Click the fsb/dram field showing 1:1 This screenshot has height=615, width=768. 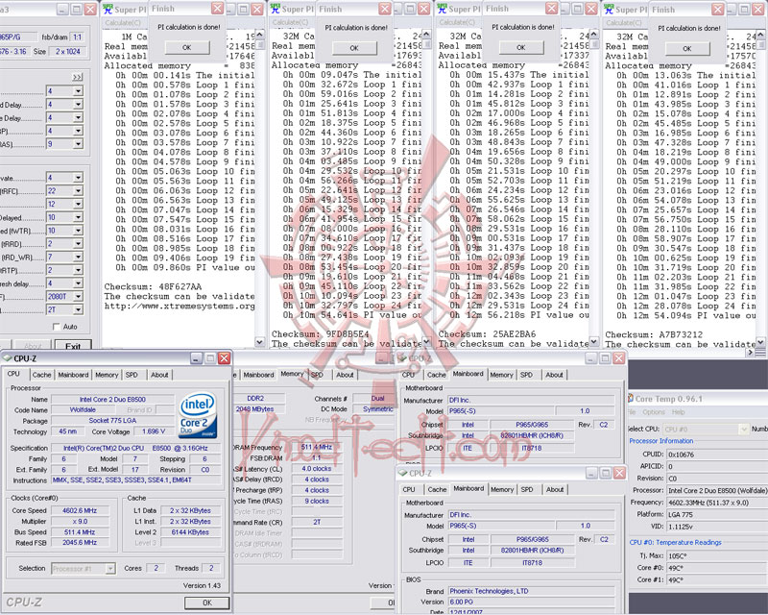pos(77,37)
